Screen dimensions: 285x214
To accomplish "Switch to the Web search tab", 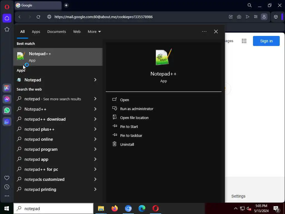I will click(x=77, y=32).
